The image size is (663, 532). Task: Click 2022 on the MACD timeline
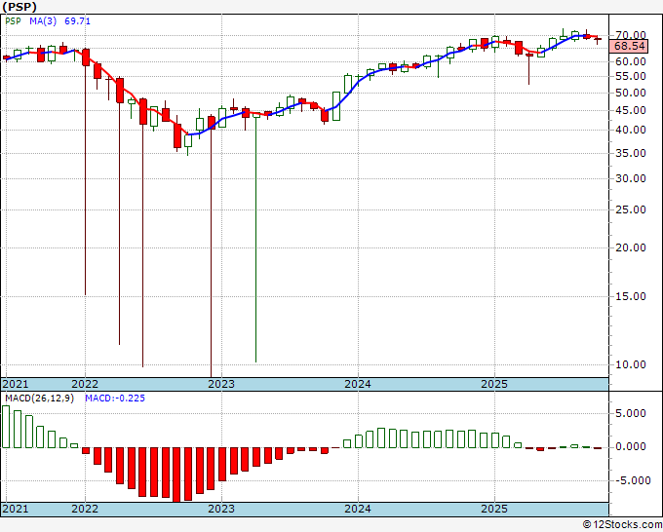[85, 509]
